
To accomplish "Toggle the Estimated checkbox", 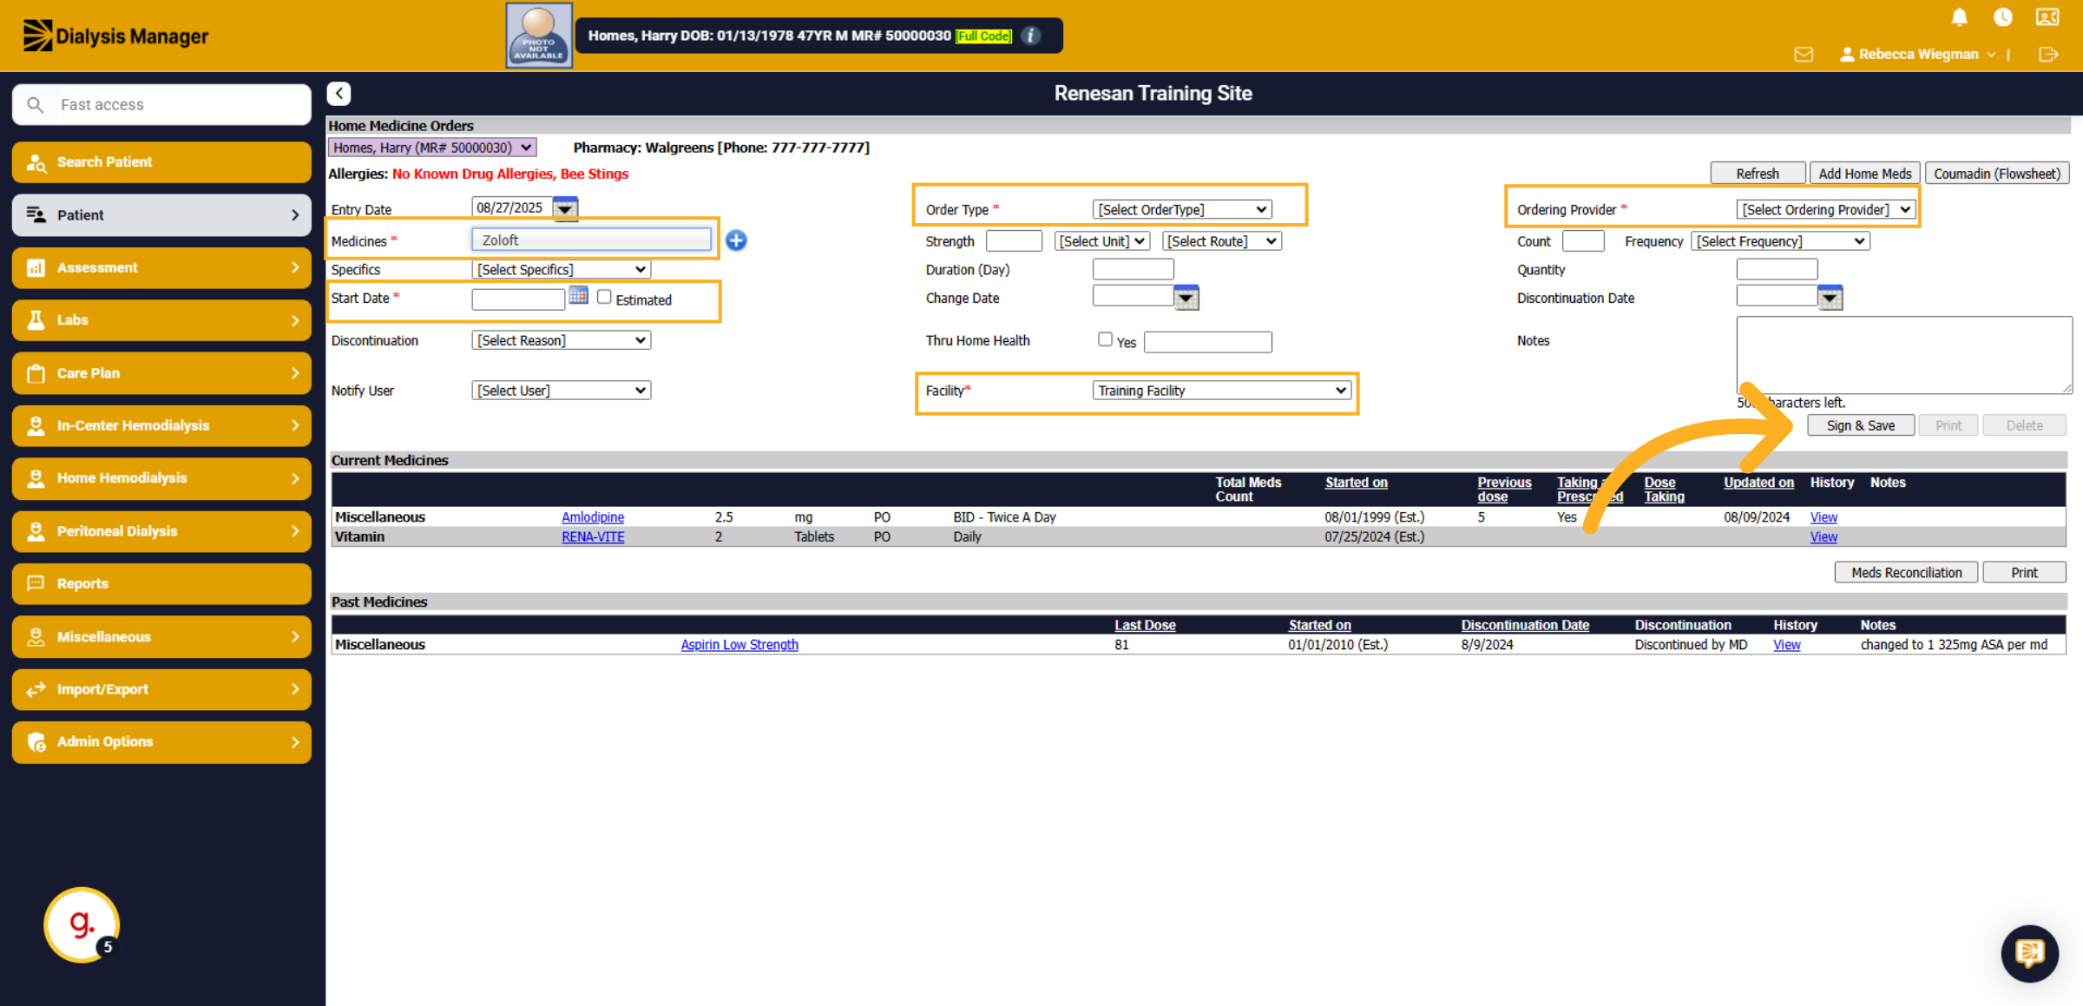I will (x=604, y=297).
